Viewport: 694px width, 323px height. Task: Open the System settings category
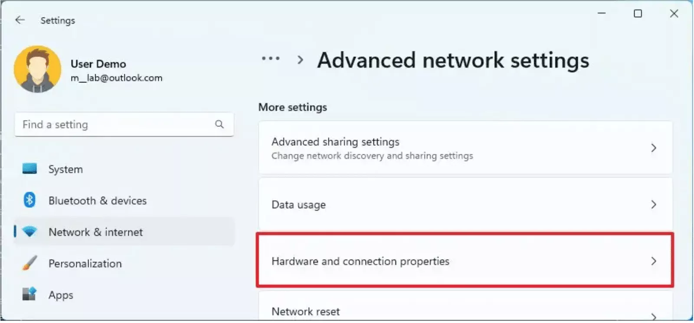pyautogui.click(x=65, y=169)
